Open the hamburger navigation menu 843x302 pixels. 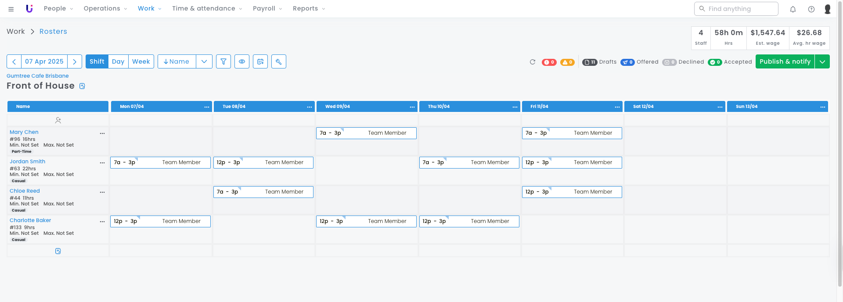[x=11, y=9]
